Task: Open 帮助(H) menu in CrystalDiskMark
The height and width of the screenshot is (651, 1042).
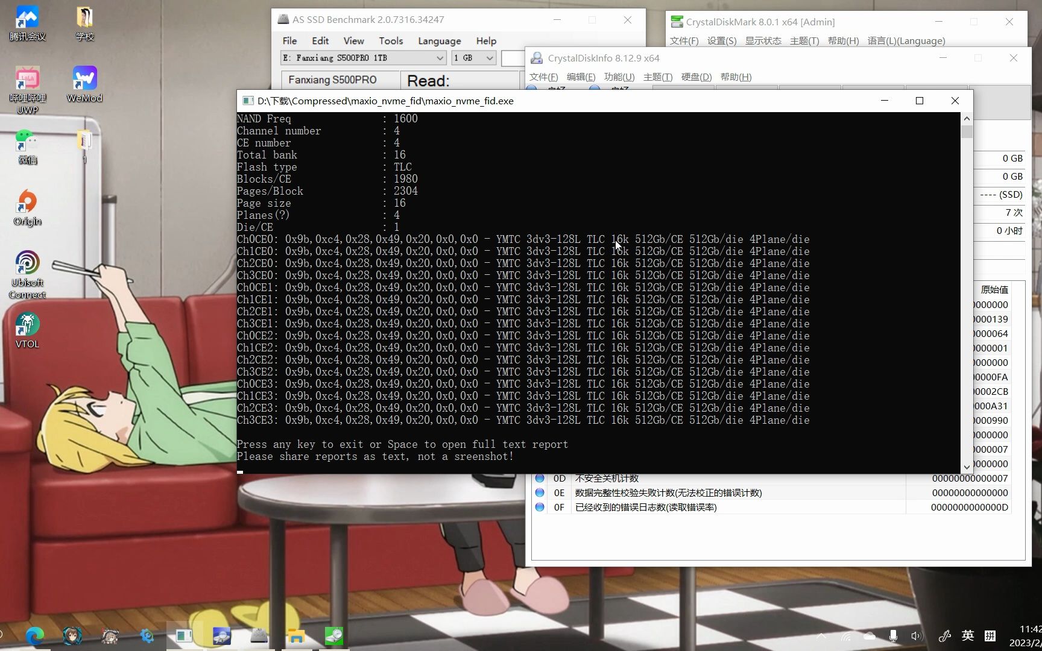Action: click(843, 41)
